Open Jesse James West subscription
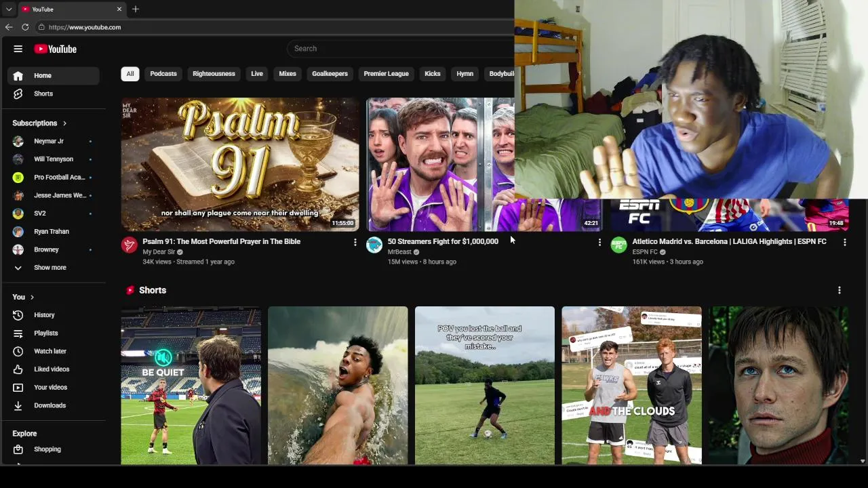 coord(53,195)
